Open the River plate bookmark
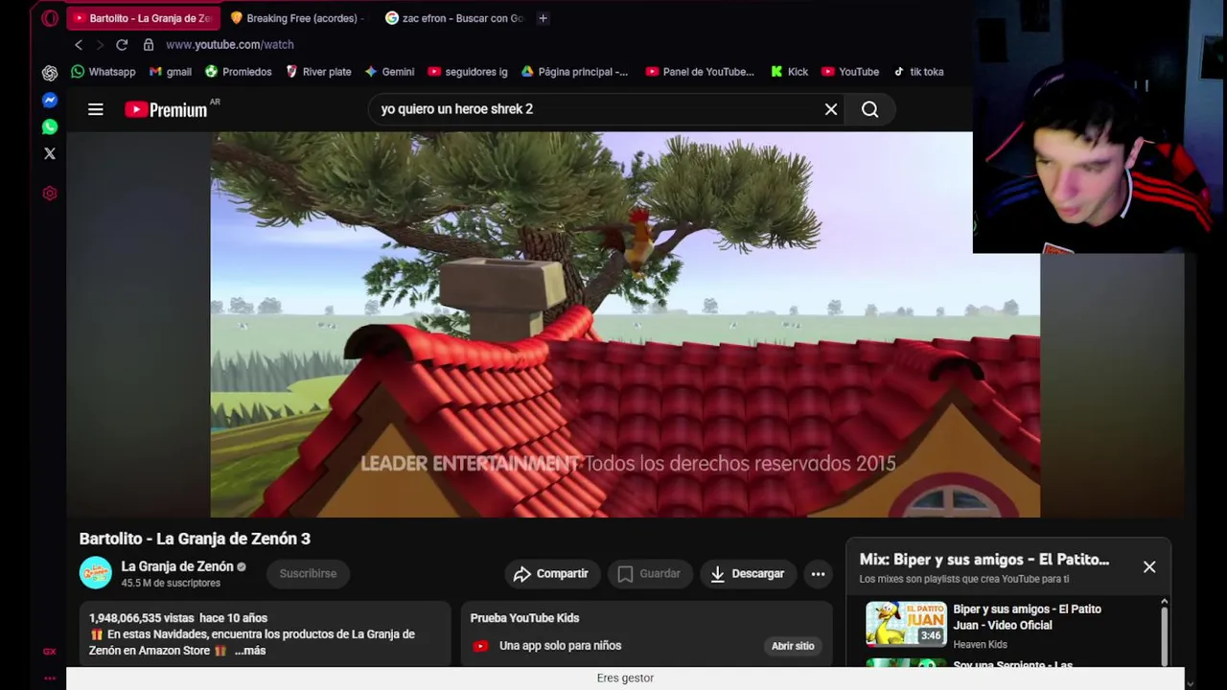The width and height of the screenshot is (1227, 690). 318,72
